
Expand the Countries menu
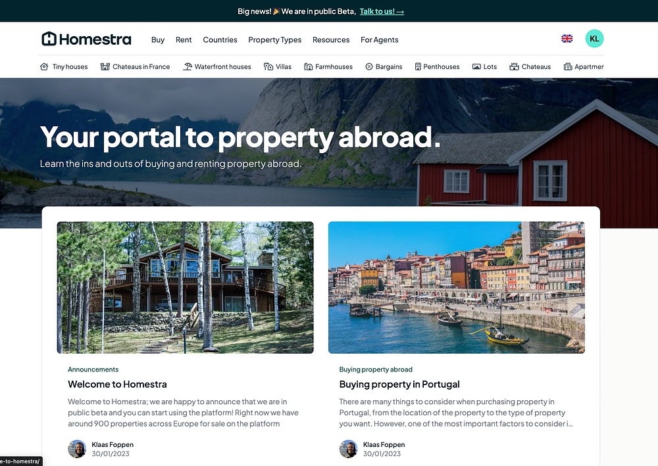tap(220, 40)
